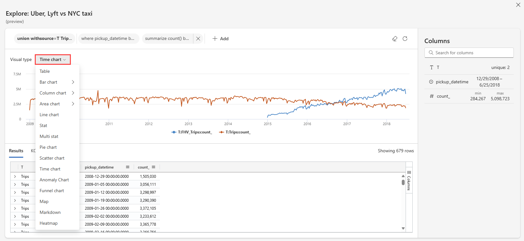Open count_ column menu icon

(x=153, y=167)
